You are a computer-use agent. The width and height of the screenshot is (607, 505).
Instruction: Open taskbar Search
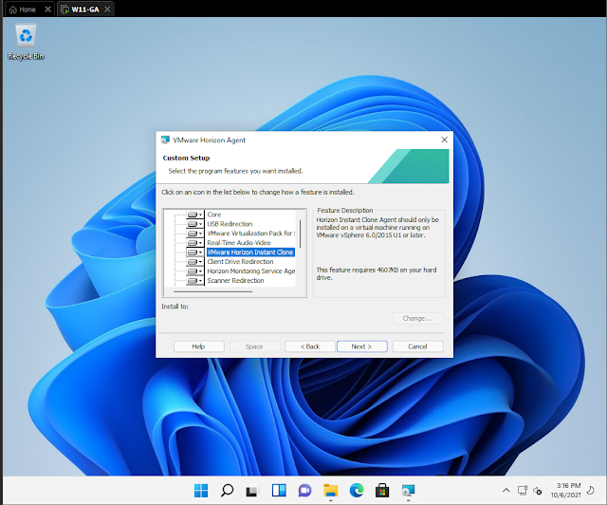(227, 491)
